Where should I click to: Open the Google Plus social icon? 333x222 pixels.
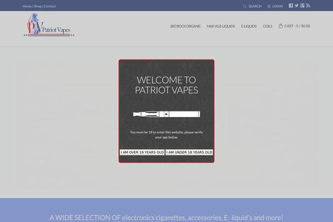pyautogui.click(x=302, y=6)
